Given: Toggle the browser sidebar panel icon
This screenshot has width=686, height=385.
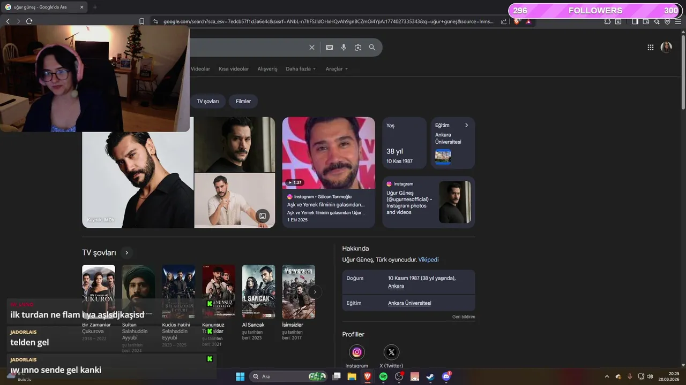Looking at the screenshot, I should pyautogui.click(x=635, y=21).
